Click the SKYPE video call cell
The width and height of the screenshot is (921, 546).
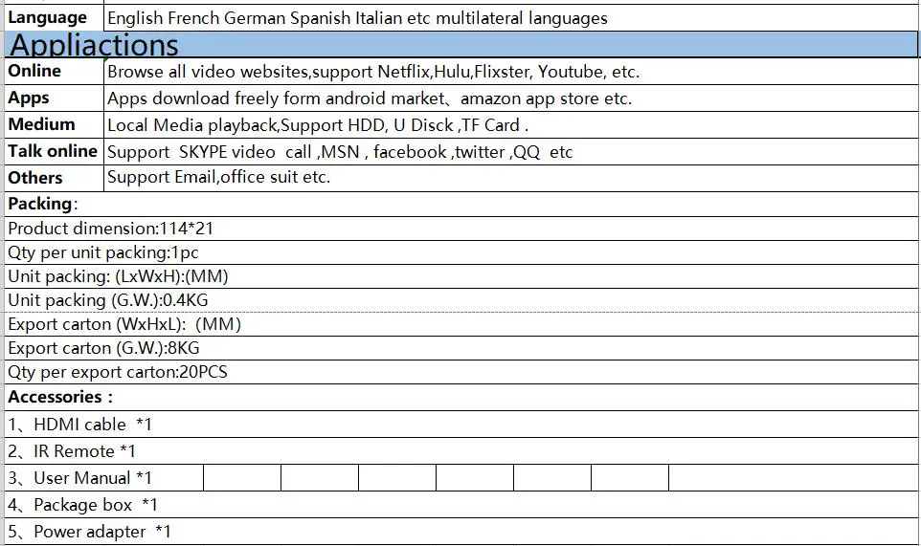(511, 151)
